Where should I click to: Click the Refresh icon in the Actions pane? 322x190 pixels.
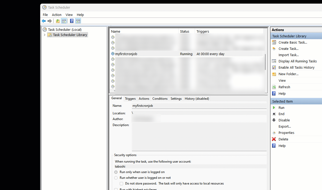click(273, 87)
